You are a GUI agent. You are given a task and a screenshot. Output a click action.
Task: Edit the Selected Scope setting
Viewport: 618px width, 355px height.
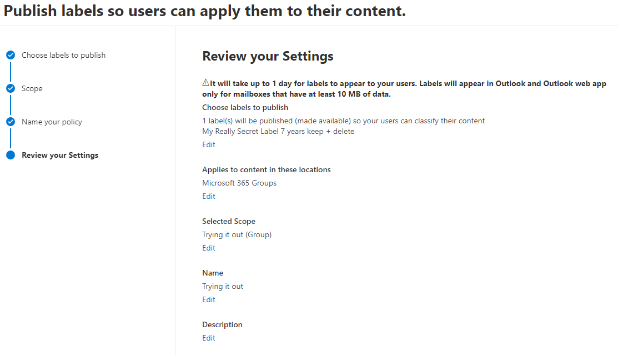tap(209, 248)
